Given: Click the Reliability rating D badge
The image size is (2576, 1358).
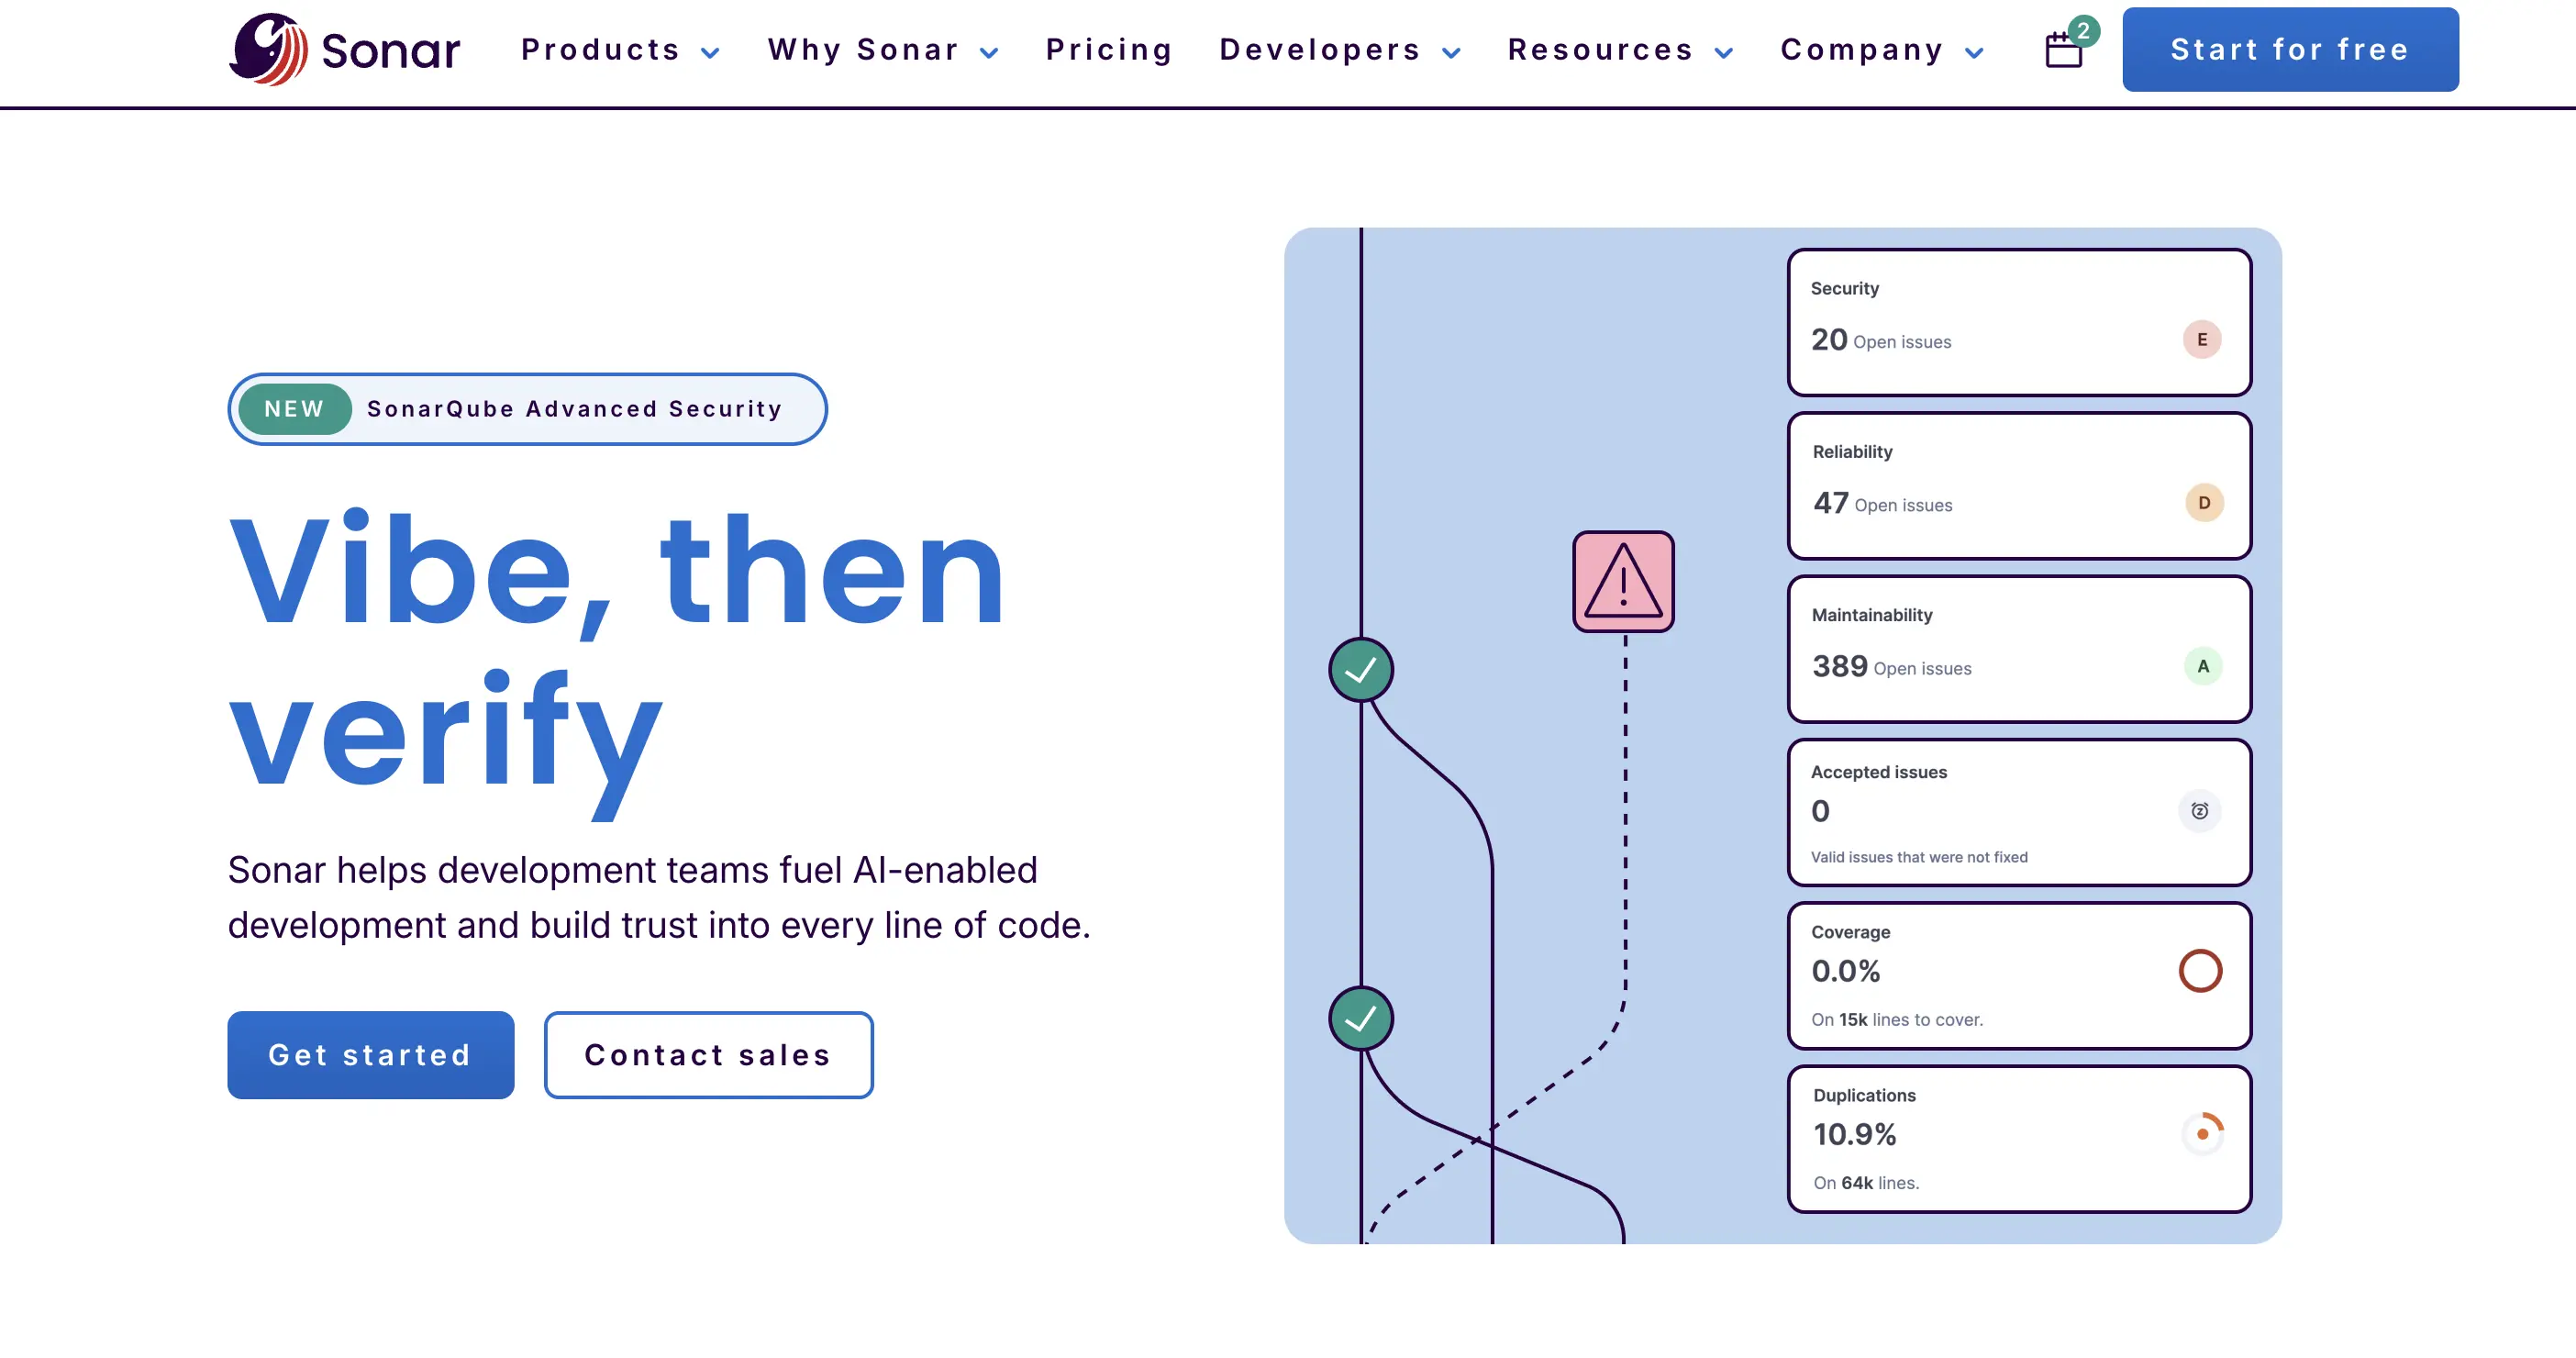Looking at the screenshot, I should click(x=2203, y=503).
